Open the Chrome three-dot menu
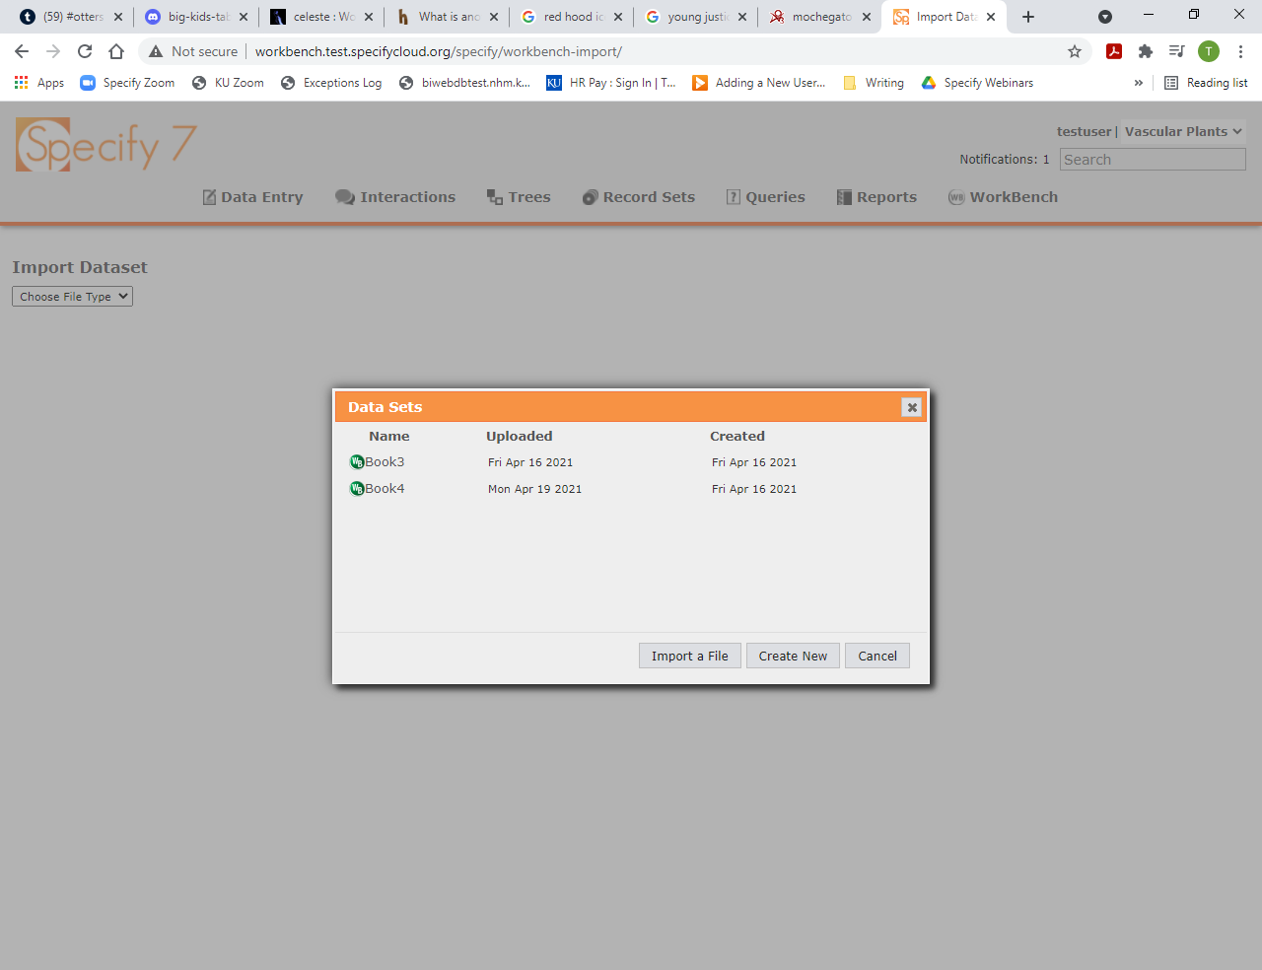The width and height of the screenshot is (1262, 970). [x=1240, y=51]
